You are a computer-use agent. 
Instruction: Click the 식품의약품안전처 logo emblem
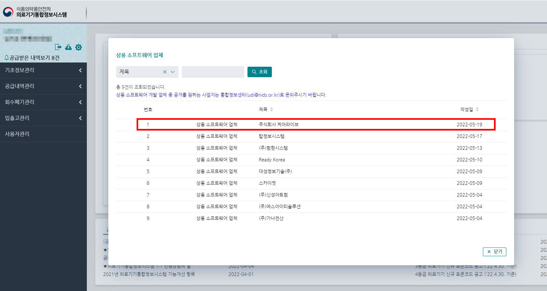coord(8,12)
